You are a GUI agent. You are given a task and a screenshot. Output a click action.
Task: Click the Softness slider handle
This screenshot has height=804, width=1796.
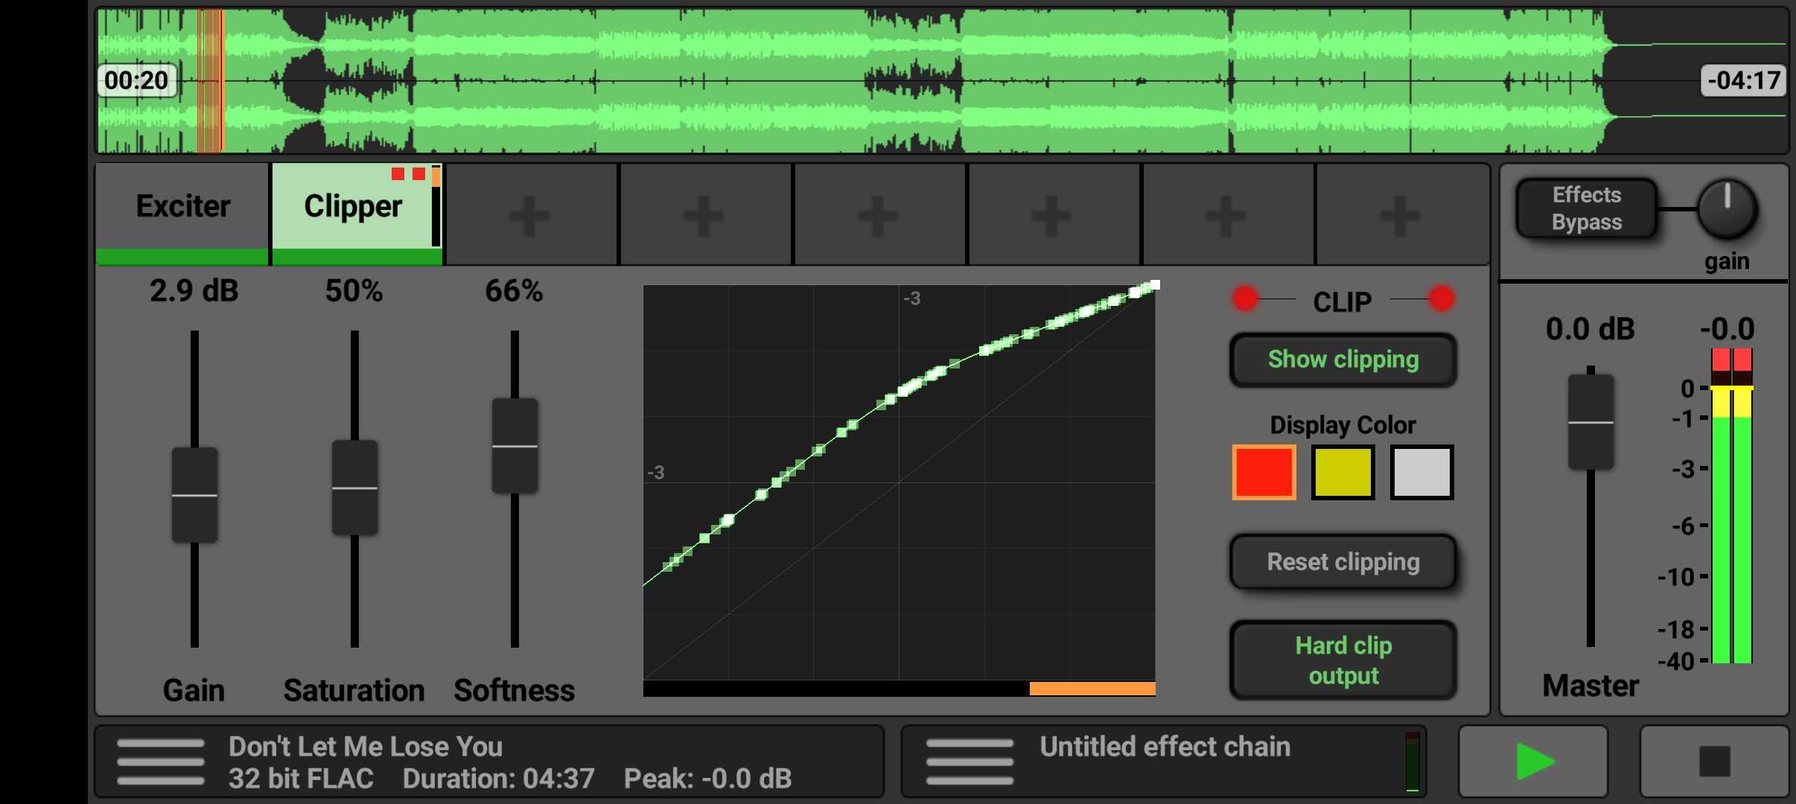tap(515, 446)
